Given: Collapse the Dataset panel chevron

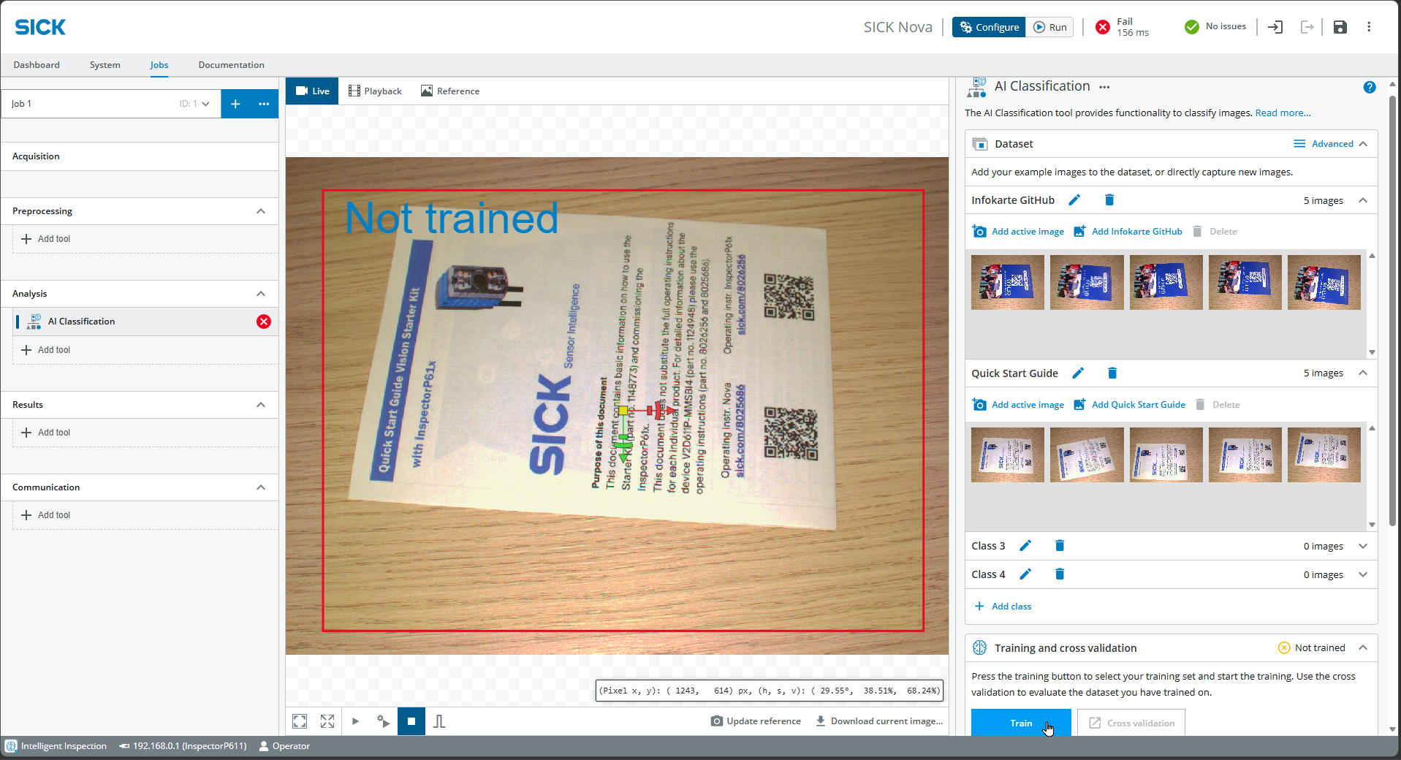Looking at the screenshot, I should (x=1363, y=144).
